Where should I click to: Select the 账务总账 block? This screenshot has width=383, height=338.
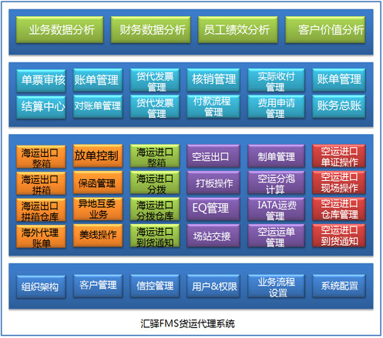click(x=339, y=106)
